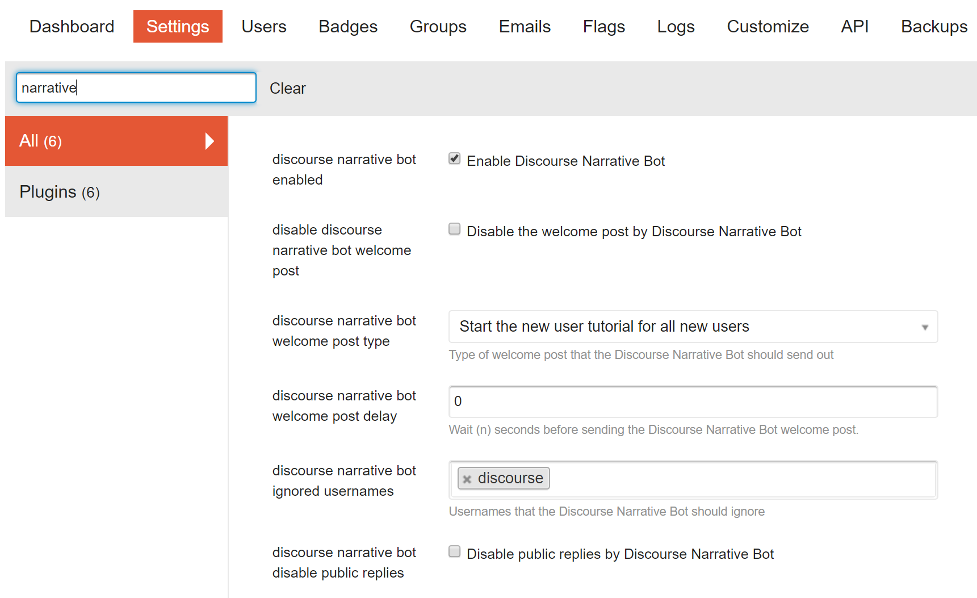The height and width of the screenshot is (598, 977).
Task: Open the Users admin tab
Action: click(x=263, y=26)
